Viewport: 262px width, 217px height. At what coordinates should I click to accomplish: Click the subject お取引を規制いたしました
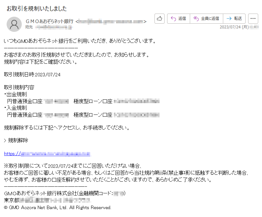coord(37,9)
